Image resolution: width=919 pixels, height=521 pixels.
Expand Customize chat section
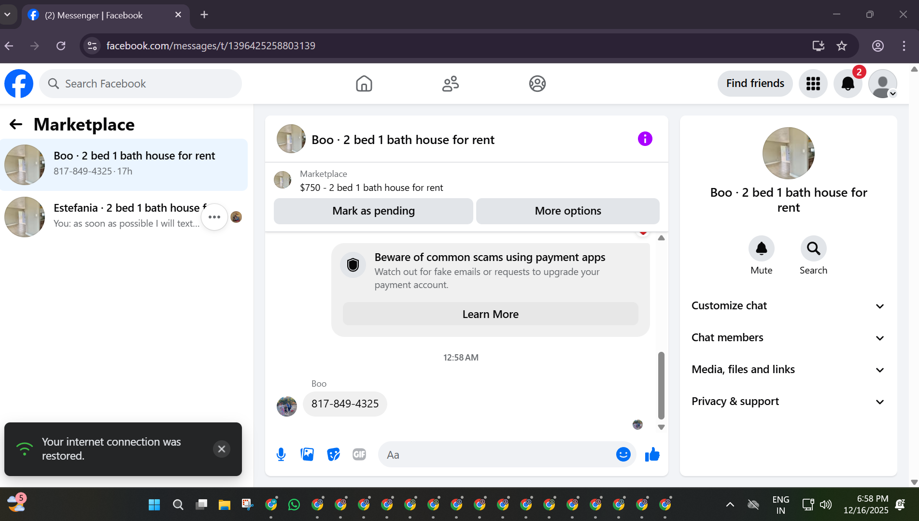click(x=789, y=306)
